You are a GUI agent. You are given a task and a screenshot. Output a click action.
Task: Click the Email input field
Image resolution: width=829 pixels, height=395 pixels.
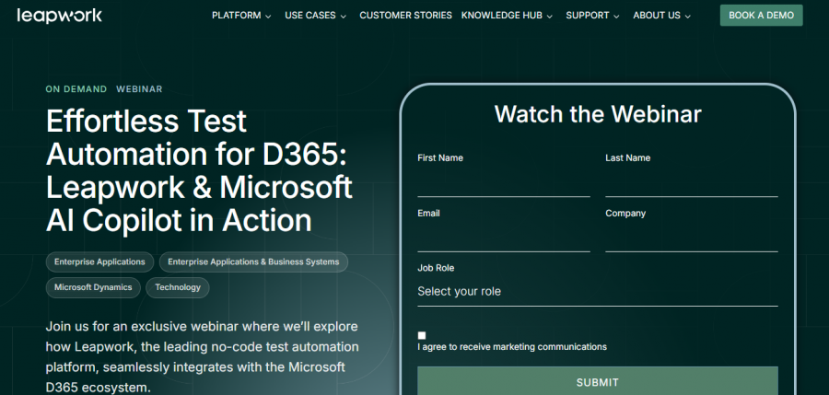point(504,238)
